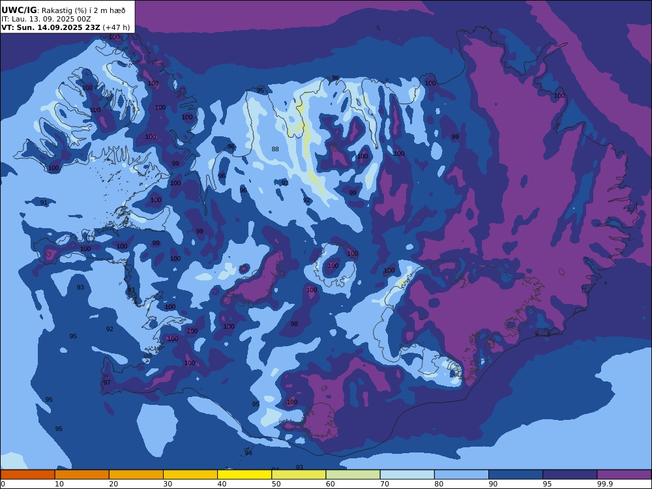Click the '88' humidity value on the map
This screenshot has height=489, width=652.
coord(275,149)
